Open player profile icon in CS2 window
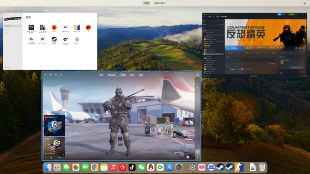Screen dimensions: 310x174 click(197, 75)
